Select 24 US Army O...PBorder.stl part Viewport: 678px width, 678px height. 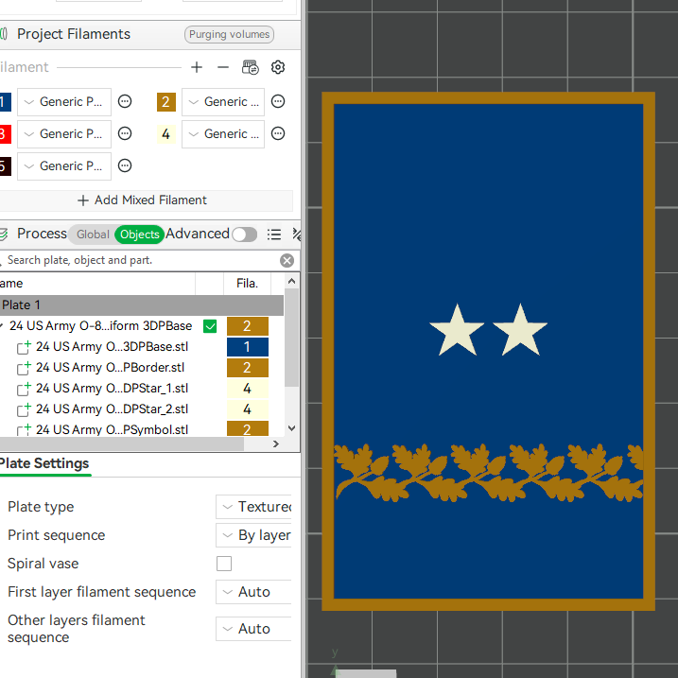[x=111, y=368]
